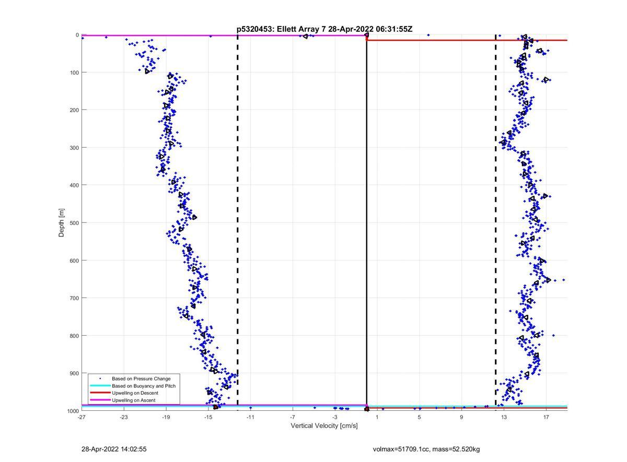
Task: Click the blue dot marker in the legend
Action: click(100, 378)
